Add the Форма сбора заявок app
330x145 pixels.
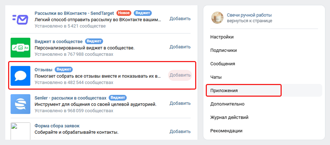pyautogui.click(x=180, y=132)
